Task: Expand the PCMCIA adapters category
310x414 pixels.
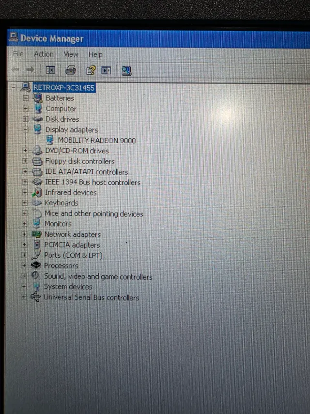Action: [x=24, y=245]
